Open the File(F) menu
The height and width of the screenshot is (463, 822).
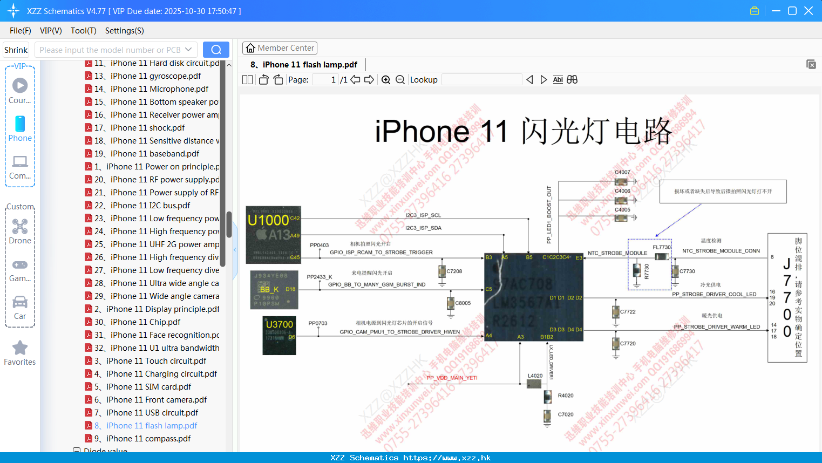[x=21, y=31]
